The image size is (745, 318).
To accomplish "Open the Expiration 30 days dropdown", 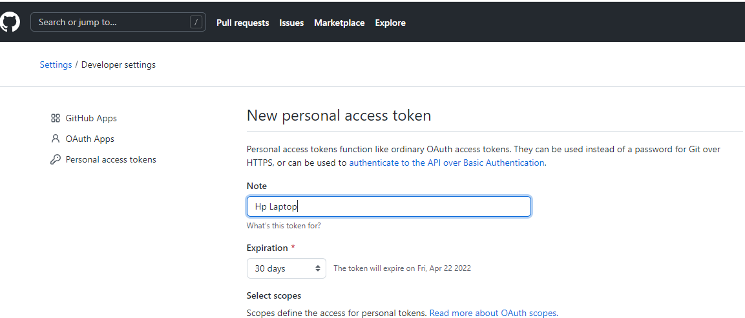I will coord(286,268).
